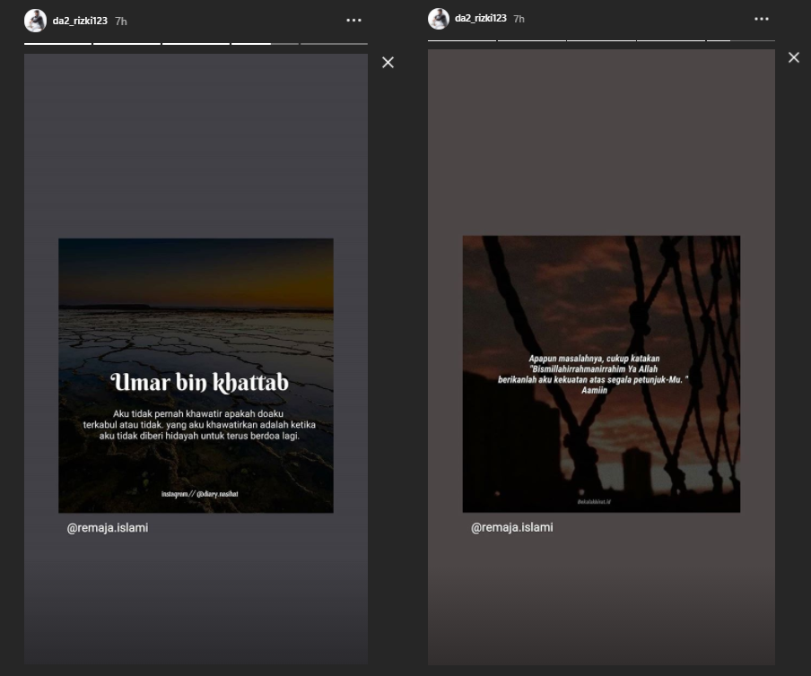Select the last progress segment in the right story
Viewport: 811px width, 676px height.
[x=741, y=40]
